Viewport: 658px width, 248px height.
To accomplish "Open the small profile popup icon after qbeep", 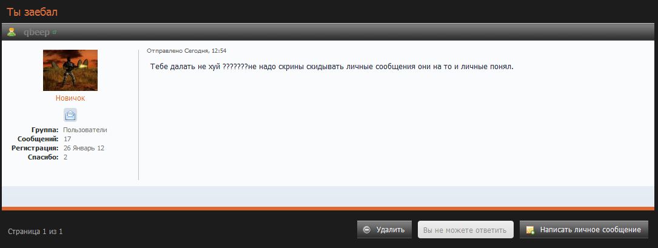I will pos(55,32).
